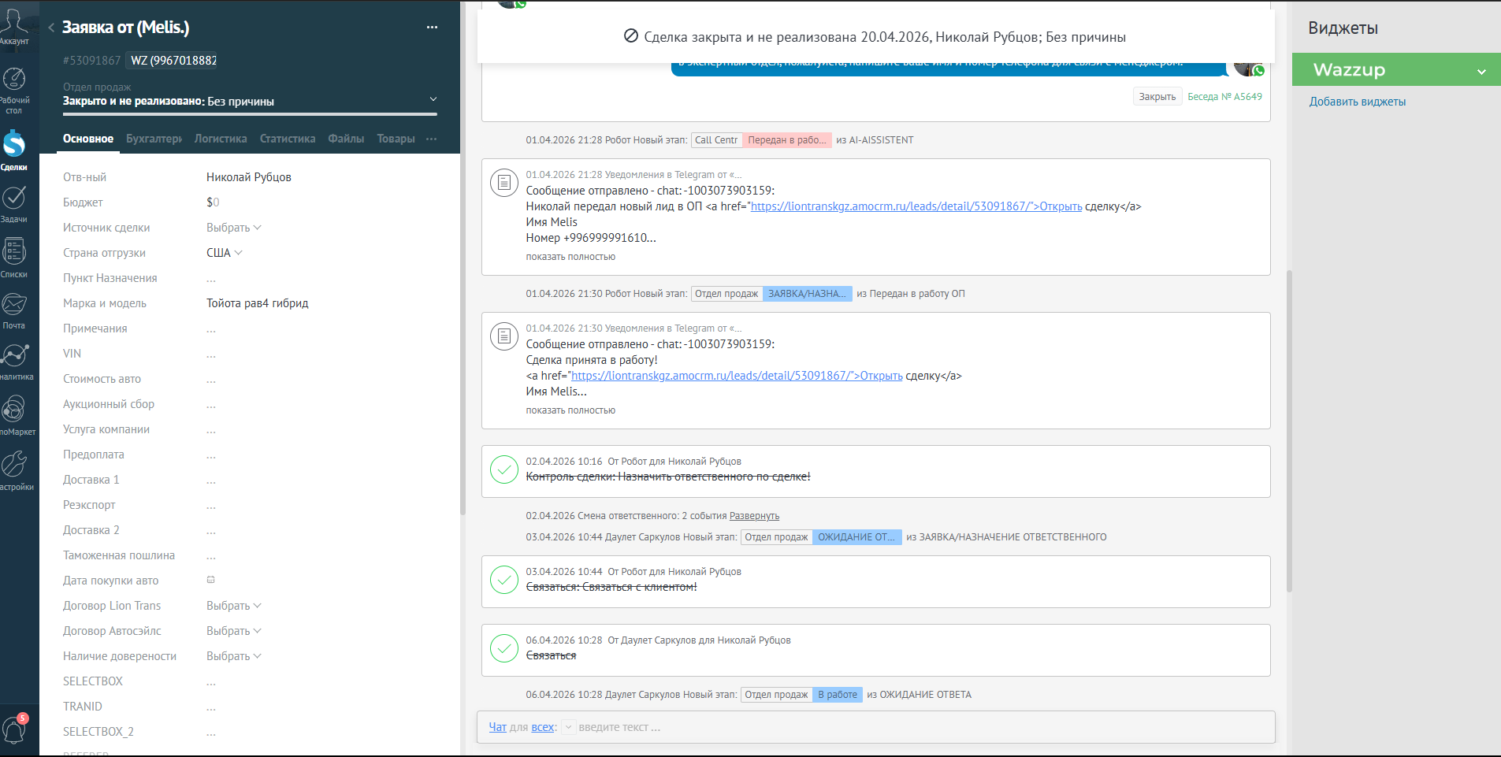Viewport: 1501px width, 757px height.
Task: Open the amocrm lead link in 21:30 notification
Action: [x=737, y=376]
